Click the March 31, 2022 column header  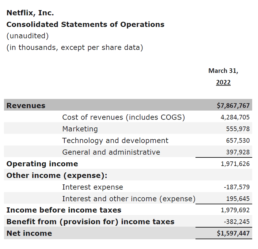point(223,76)
